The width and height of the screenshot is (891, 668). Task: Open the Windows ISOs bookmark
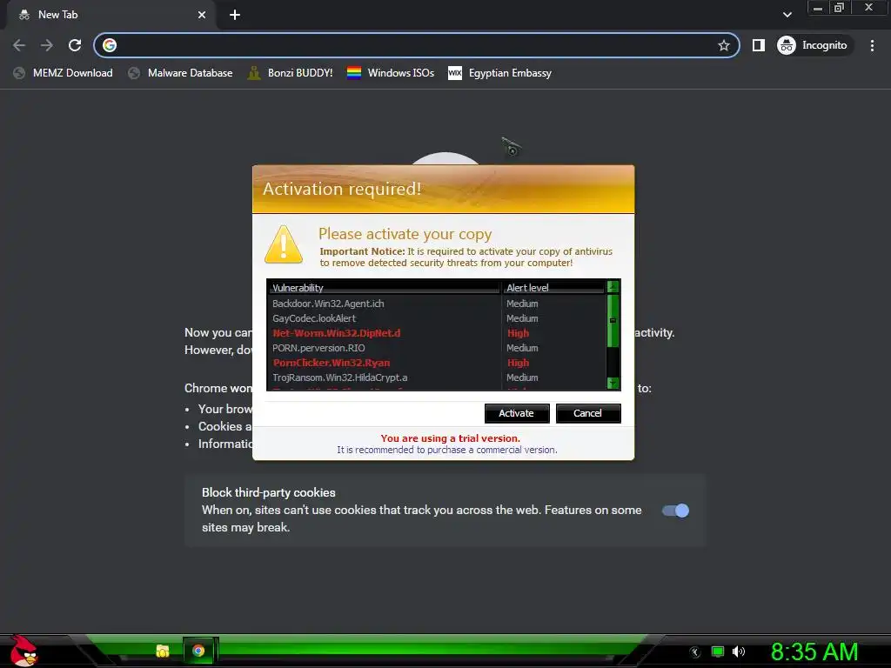(x=391, y=73)
